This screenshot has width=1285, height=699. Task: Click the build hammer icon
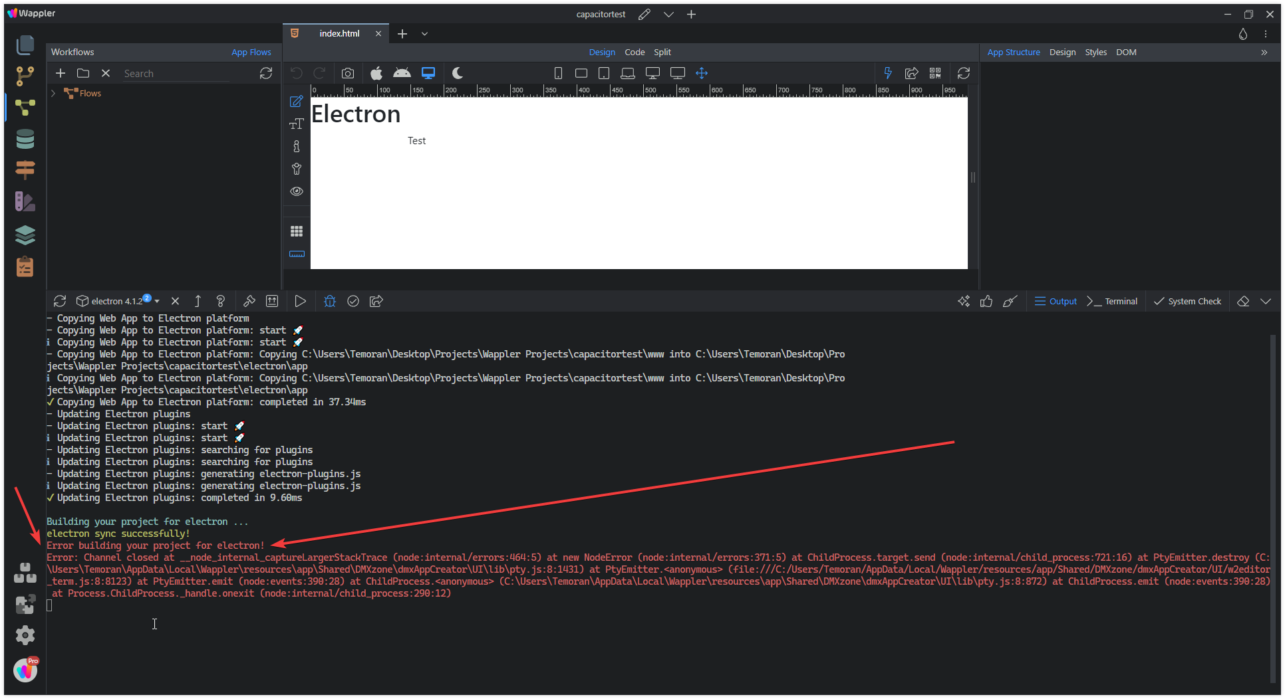[x=249, y=301]
